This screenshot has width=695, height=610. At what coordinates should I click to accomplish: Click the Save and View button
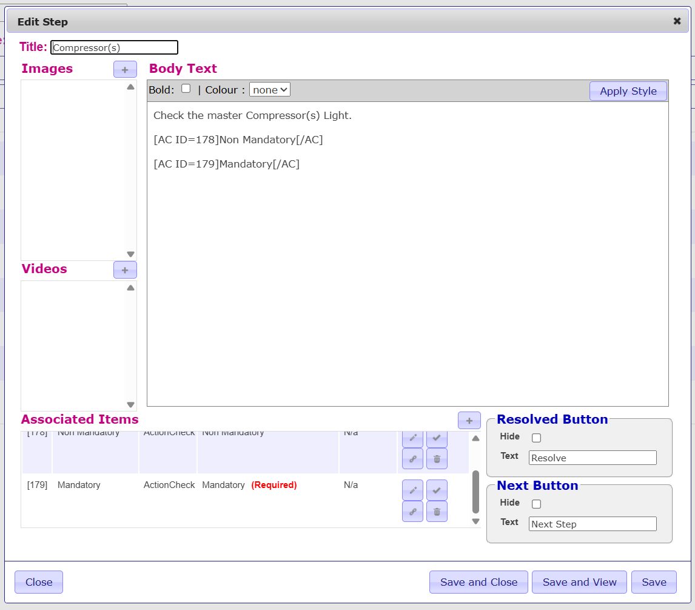579,582
